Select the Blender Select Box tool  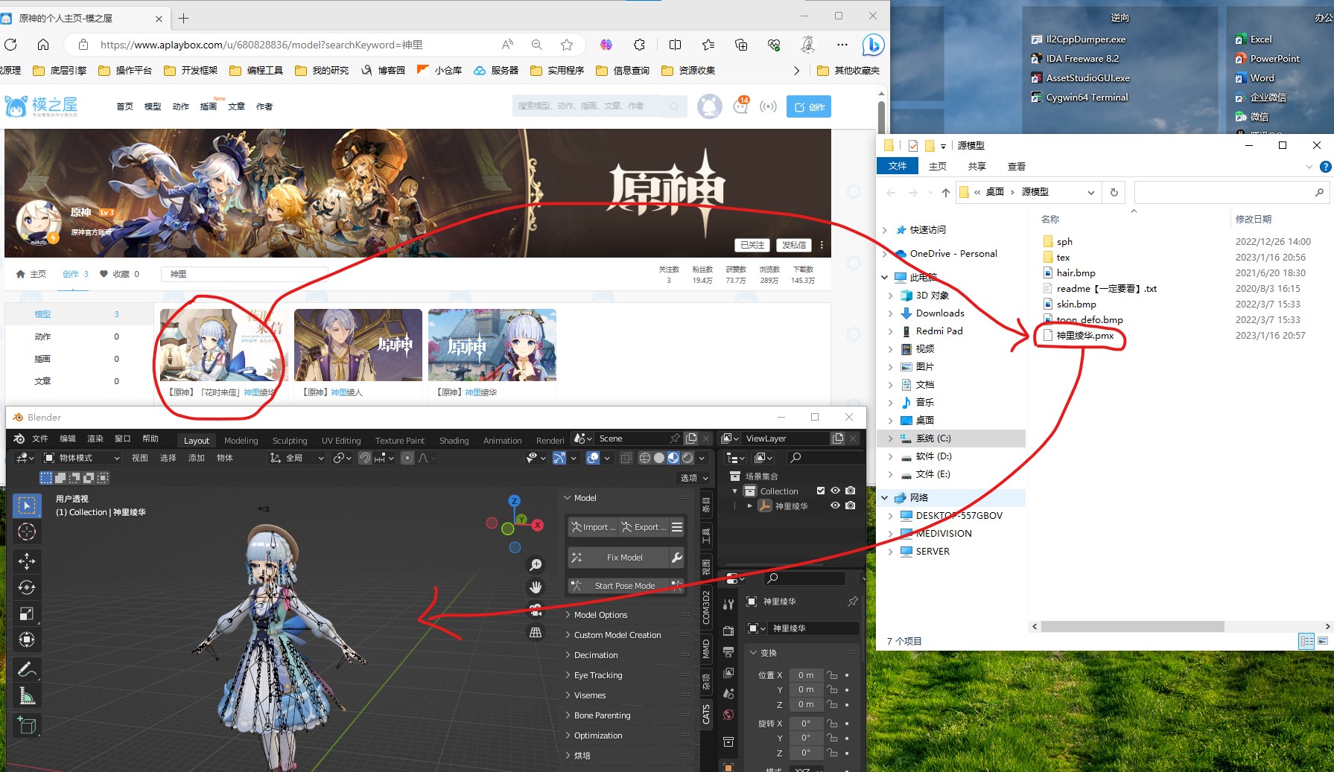pyautogui.click(x=27, y=506)
